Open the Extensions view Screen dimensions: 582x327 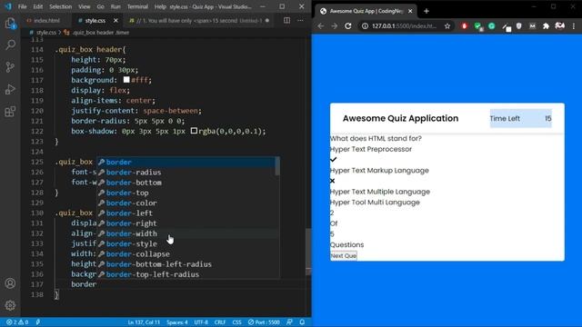(10, 111)
